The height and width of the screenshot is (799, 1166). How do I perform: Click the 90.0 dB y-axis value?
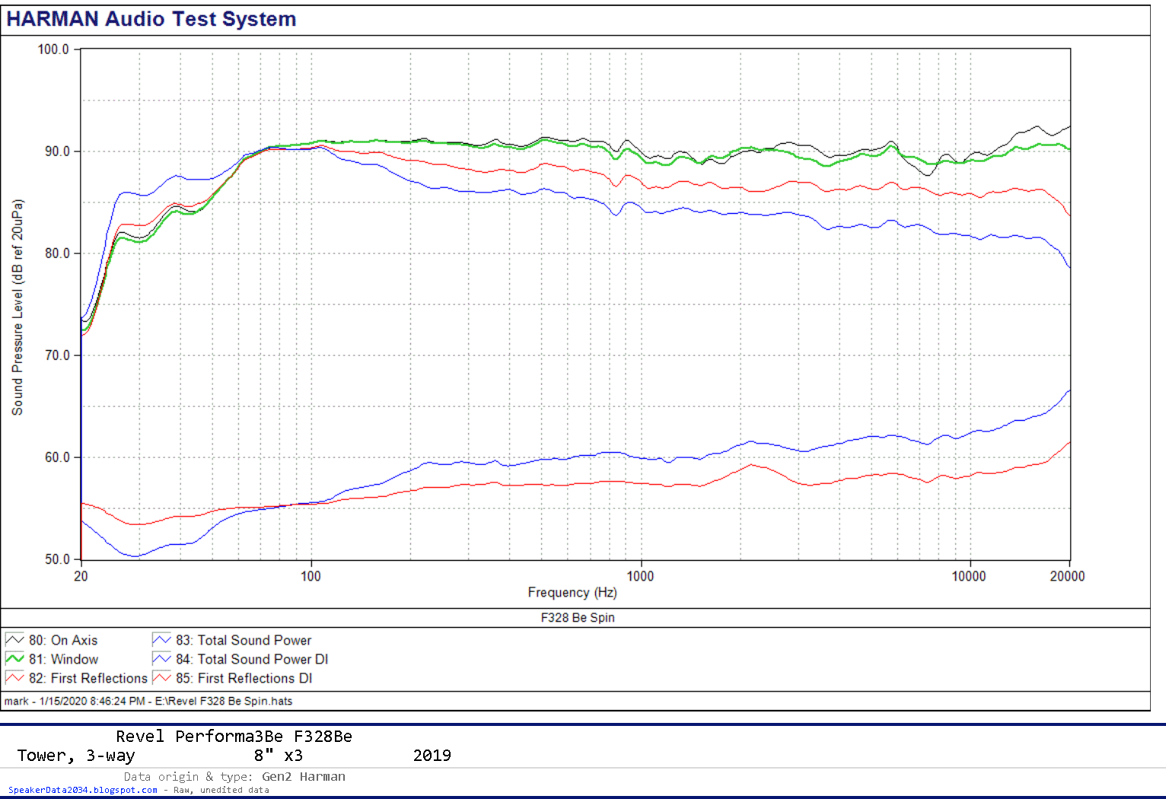click(x=57, y=151)
